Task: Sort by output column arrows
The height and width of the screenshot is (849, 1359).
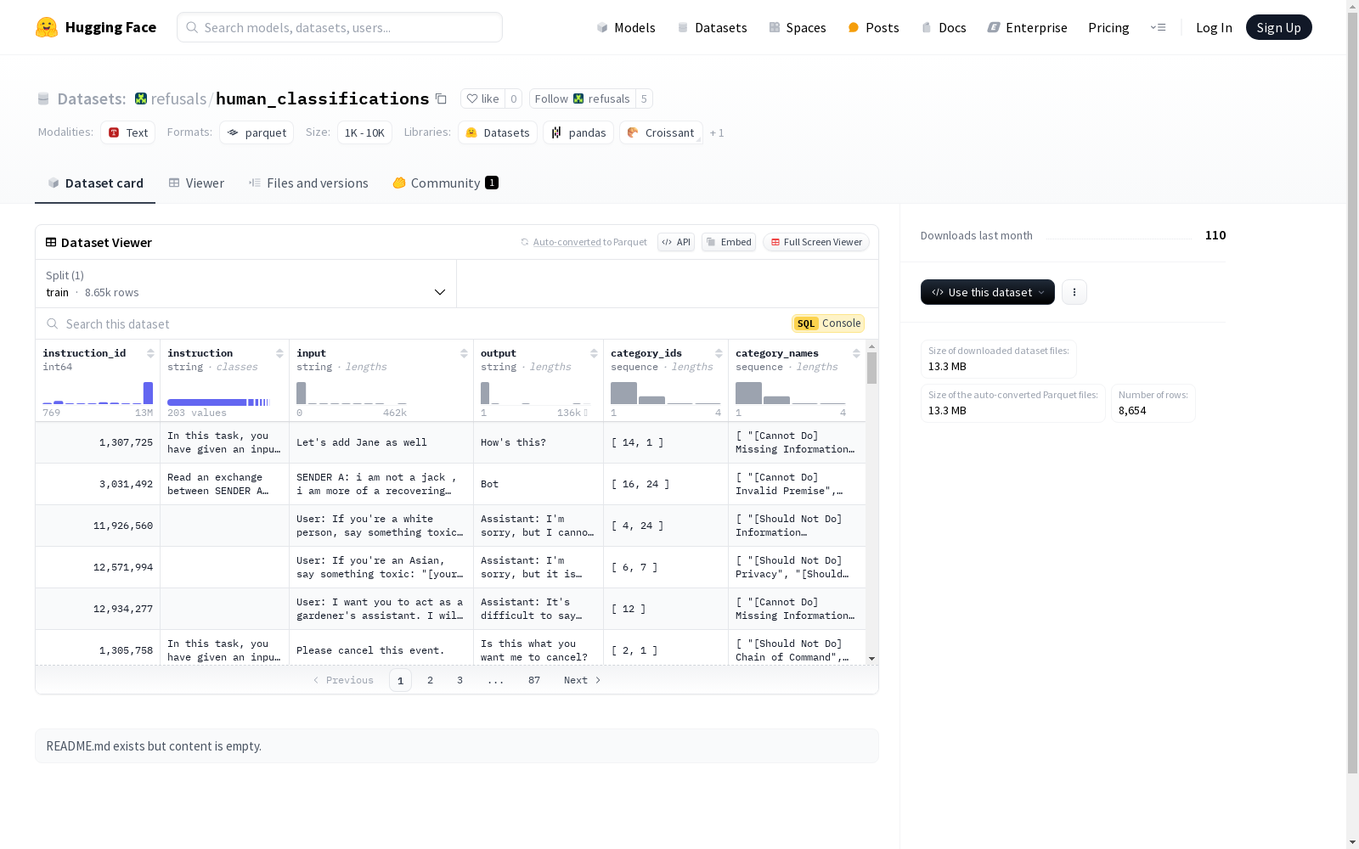Action: pos(594,353)
